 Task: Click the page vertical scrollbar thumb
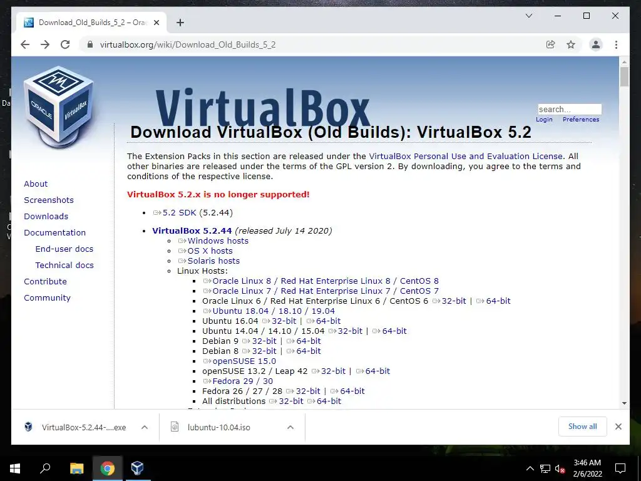[624, 77]
